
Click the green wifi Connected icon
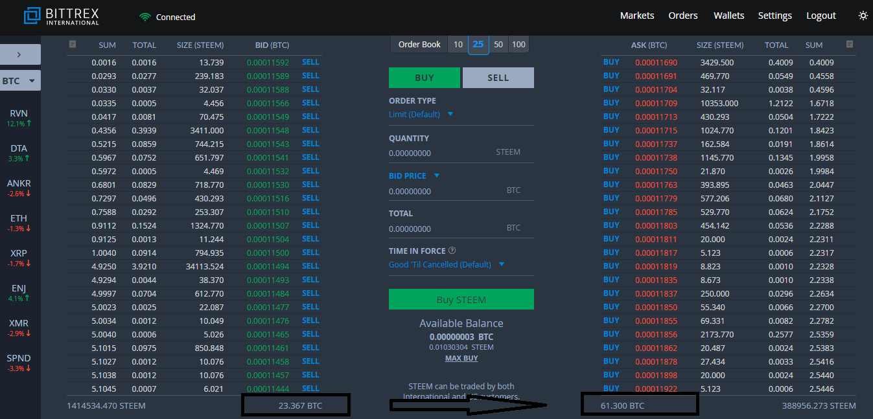click(145, 17)
